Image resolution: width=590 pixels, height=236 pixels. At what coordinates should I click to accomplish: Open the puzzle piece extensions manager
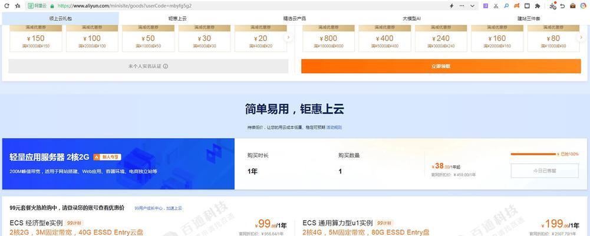(x=538, y=6)
